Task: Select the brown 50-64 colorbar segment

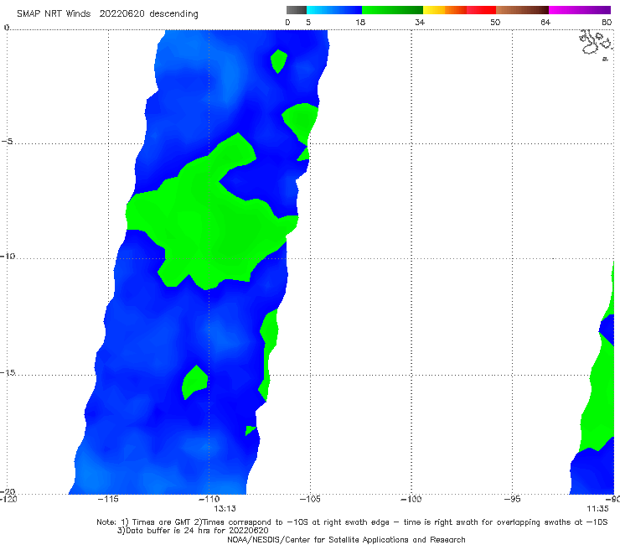Action: pyautogui.click(x=522, y=10)
